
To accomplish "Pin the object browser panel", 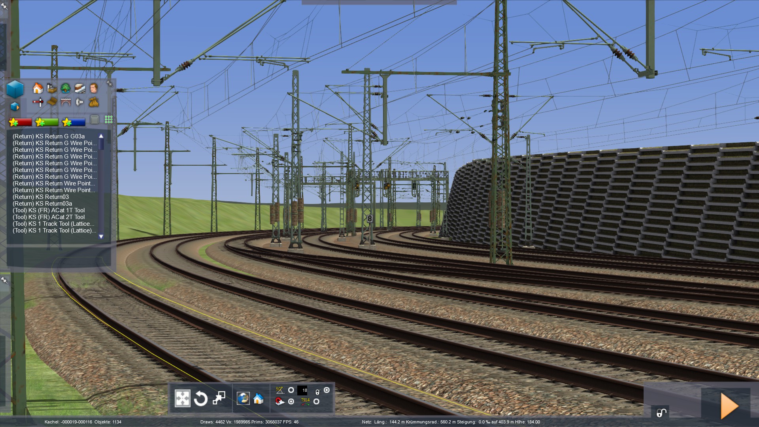I will (110, 84).
